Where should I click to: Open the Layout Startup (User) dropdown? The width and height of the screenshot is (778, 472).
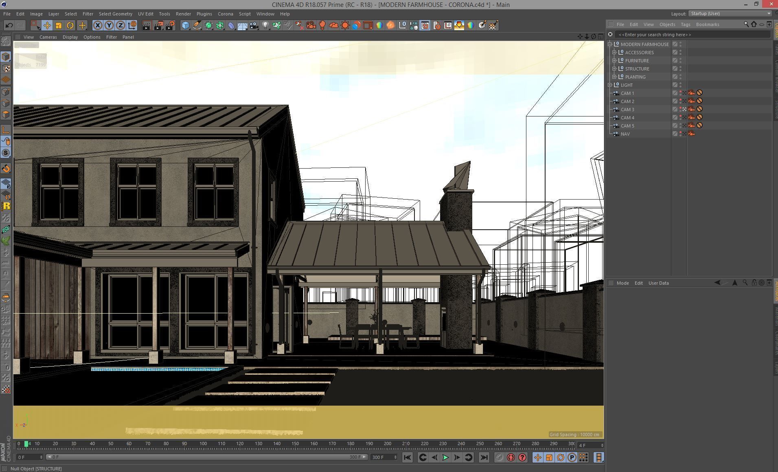730,13
